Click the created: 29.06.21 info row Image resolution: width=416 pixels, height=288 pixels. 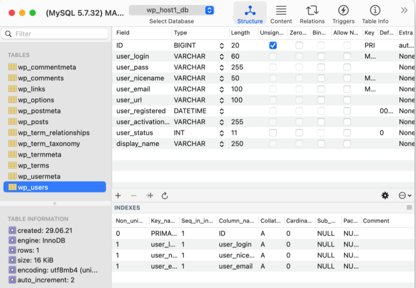tap(45, 230)
